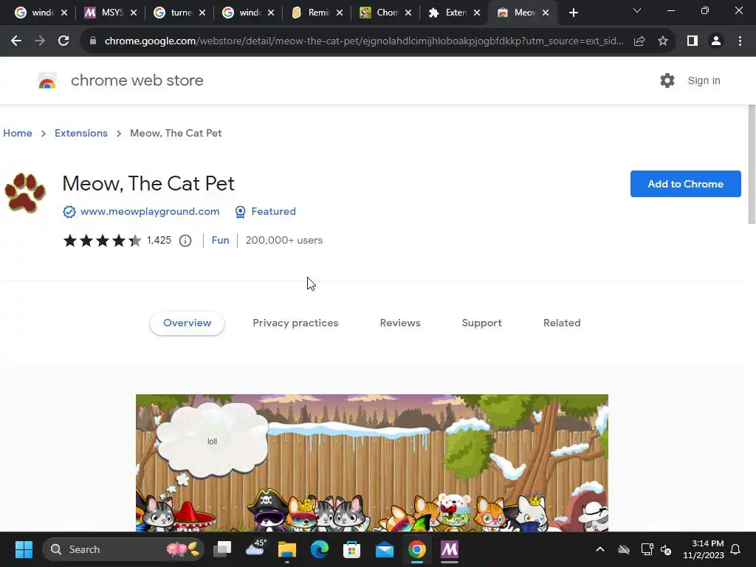The image size is (756, 567).
Task: Go back using the browser back arrow
Action: point(16,41)
